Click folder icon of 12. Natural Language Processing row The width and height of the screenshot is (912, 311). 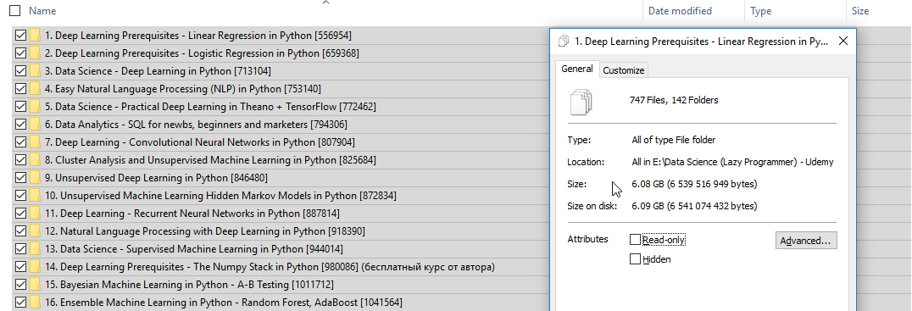click(35, 231)
